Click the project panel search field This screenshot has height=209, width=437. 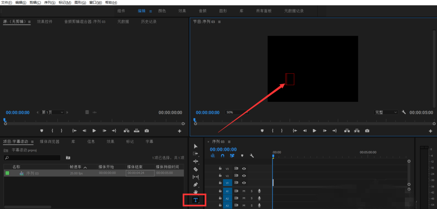tap(33, 157)
